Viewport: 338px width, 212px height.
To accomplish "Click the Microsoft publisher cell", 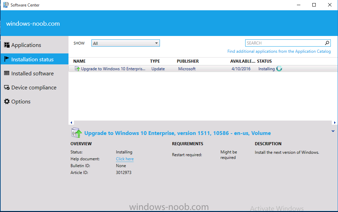I will tap(187, 69).
